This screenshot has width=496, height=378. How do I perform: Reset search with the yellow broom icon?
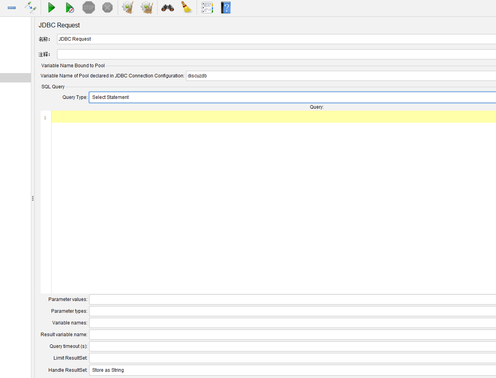click(x=187, y=7)
